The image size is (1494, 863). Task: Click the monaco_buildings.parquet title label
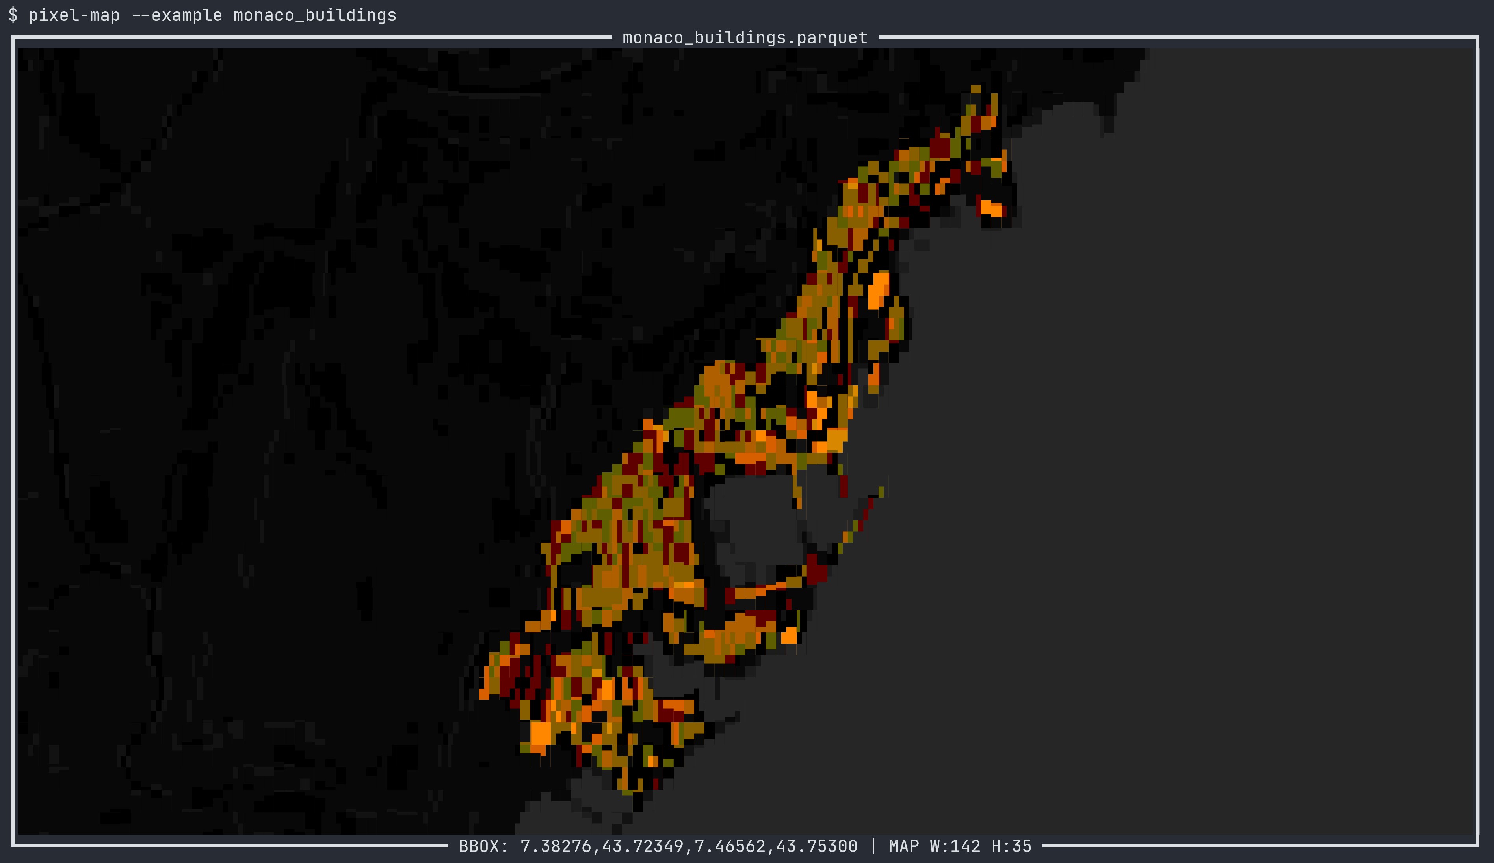tap(745, 37)
